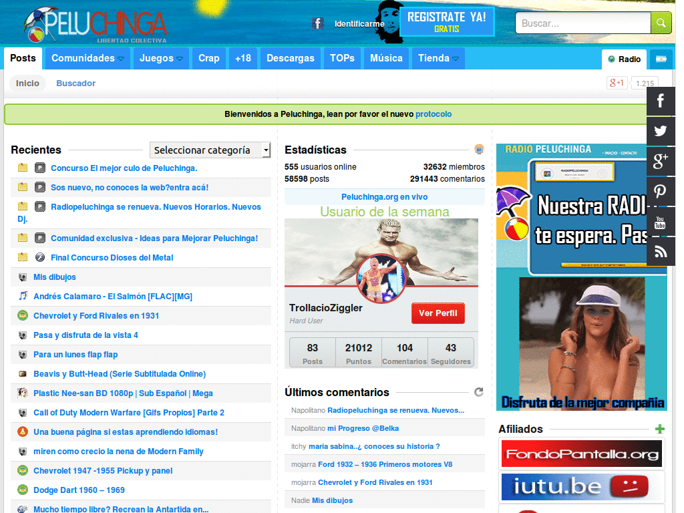Open post Chevrolet 1947 -1955 Pickup y panel
Viewport: 684px width, 513px height.
[x=103, y=471]
